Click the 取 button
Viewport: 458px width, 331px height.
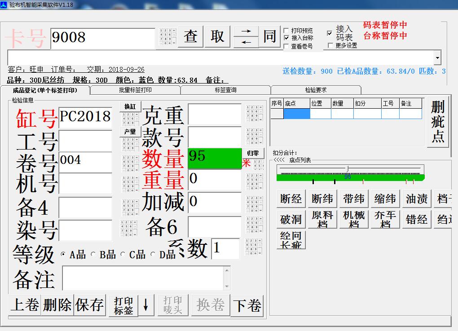217,36
